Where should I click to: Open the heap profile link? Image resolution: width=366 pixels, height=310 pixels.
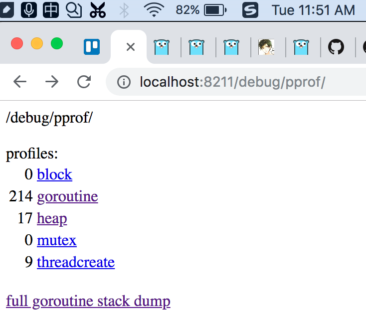point(52,219)
